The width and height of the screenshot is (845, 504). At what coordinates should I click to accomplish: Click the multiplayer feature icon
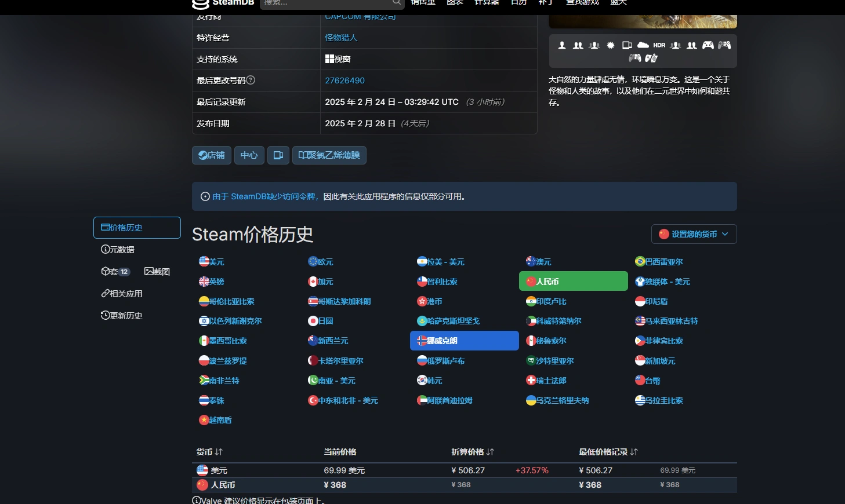click(x=578, y=46)
